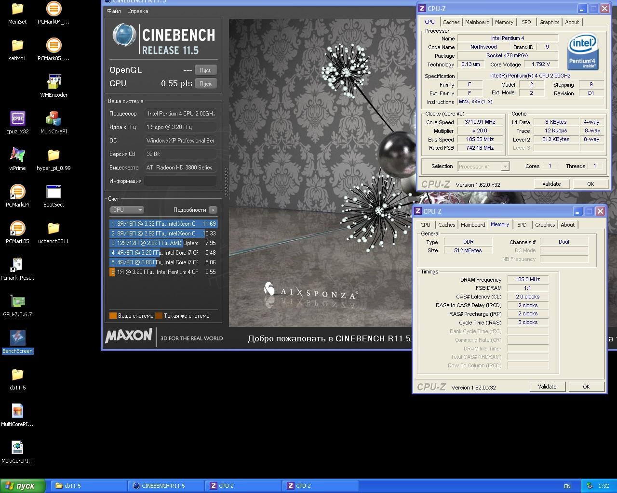Viewport: 617px width, 493px height.
Task: Select the AMD Opteron ranking row 7.95
Action: click(x=163, y=243)
